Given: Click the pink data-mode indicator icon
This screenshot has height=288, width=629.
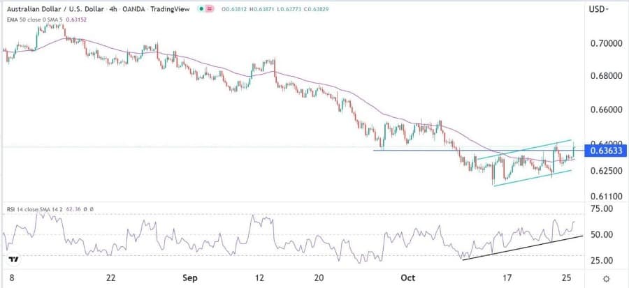Looking at the screenshot, I should click(210, 8).
